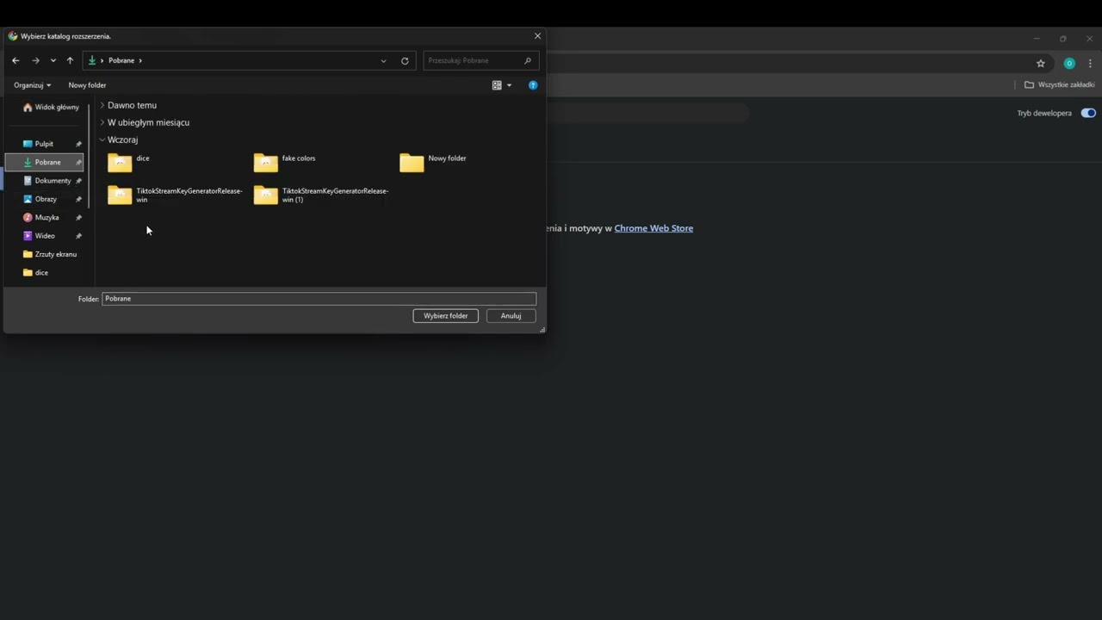Expand the W ubiegłym miesiącu group
The image size is (1102, 620).
tap(102, 122)
